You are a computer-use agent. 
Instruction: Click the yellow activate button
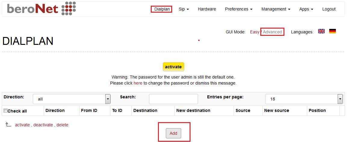(x=173, y=67)
